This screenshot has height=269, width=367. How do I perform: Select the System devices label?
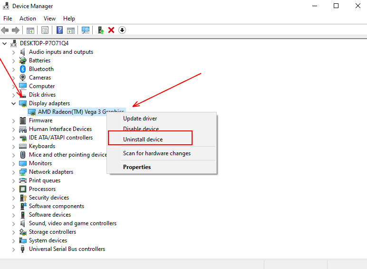tap(48, 240)
